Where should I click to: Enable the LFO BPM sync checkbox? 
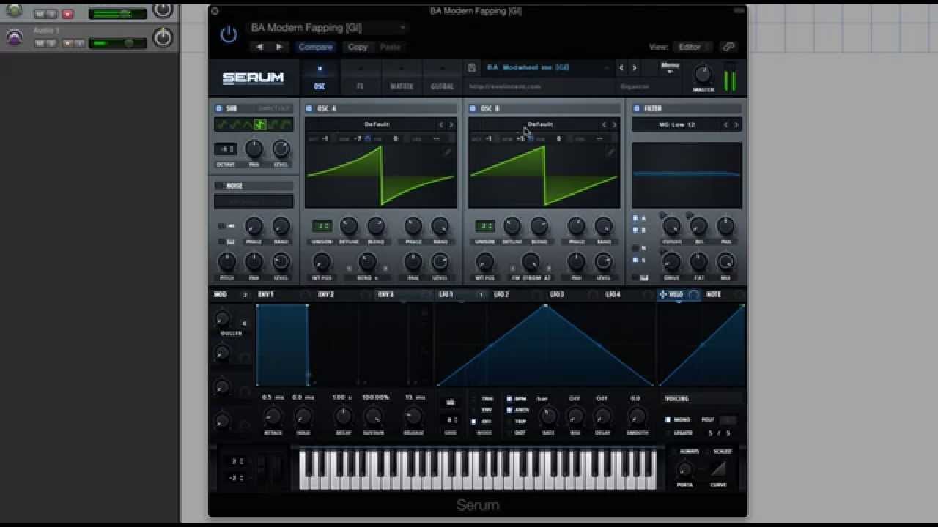[x=509, y=399]
